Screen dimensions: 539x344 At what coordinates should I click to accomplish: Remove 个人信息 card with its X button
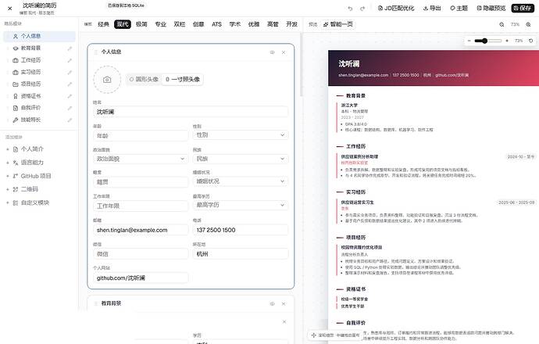tap(284, 52)
